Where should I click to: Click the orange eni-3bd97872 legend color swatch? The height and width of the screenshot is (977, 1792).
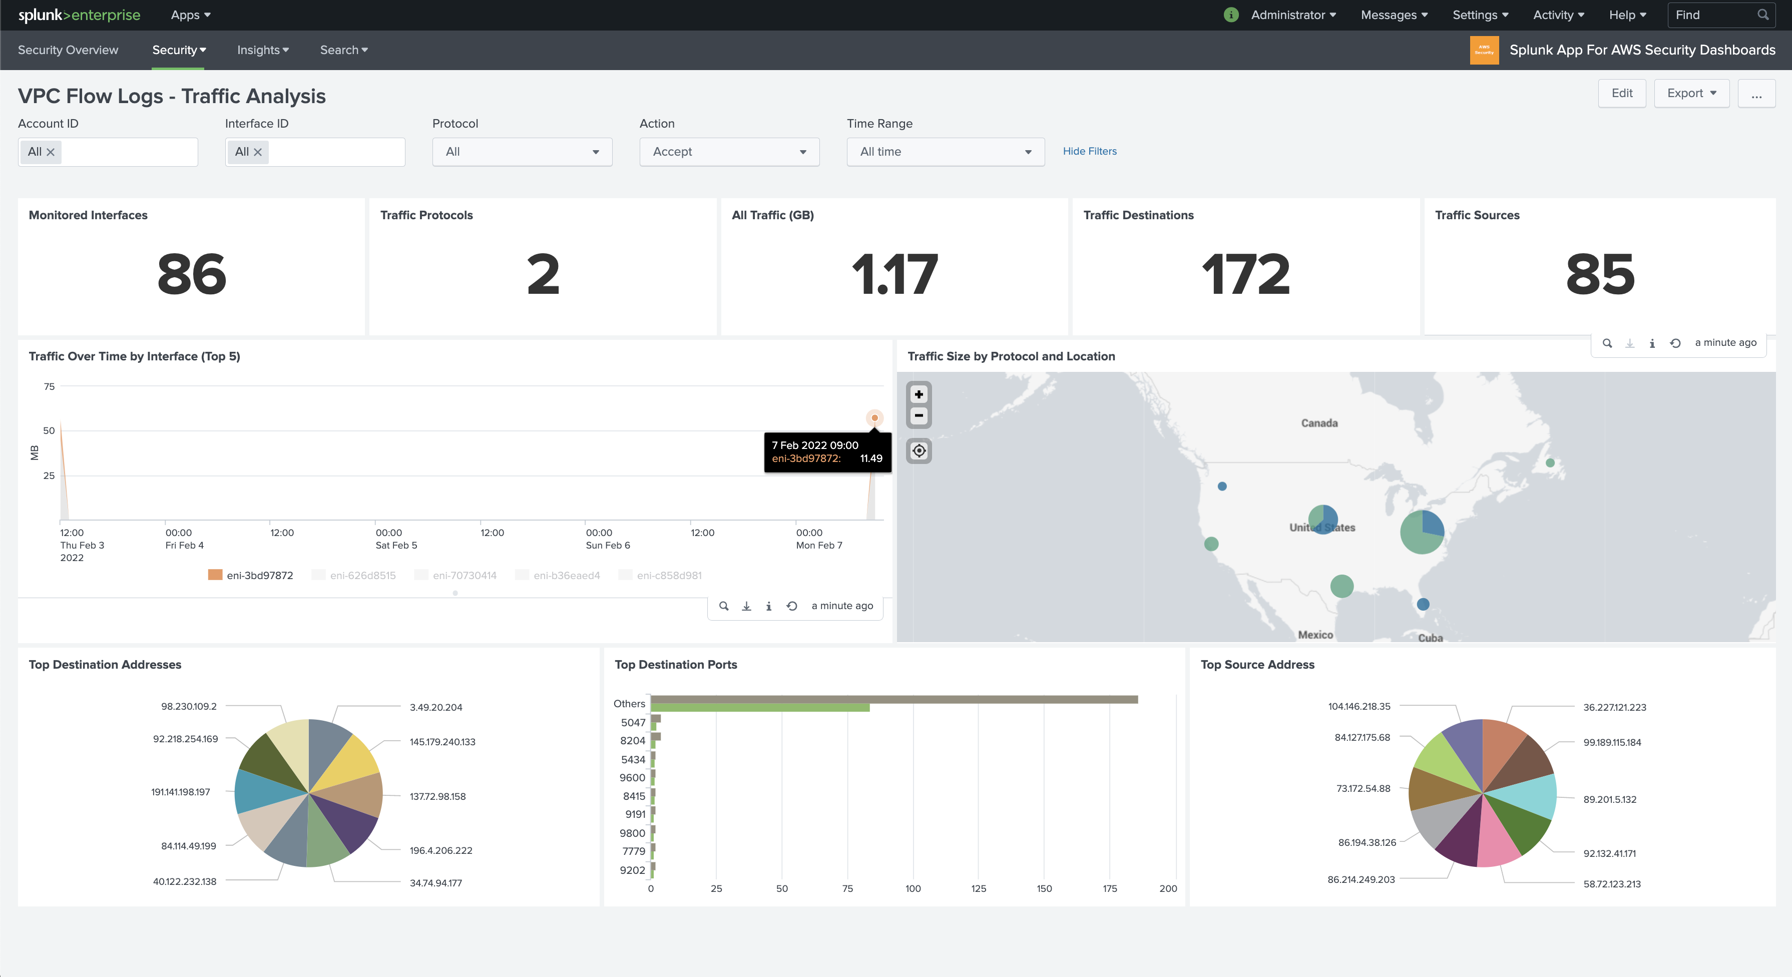coord(215,575)
